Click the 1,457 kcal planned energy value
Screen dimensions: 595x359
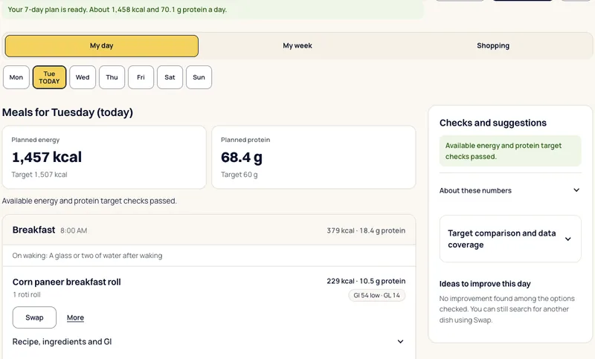click(47, 158)
